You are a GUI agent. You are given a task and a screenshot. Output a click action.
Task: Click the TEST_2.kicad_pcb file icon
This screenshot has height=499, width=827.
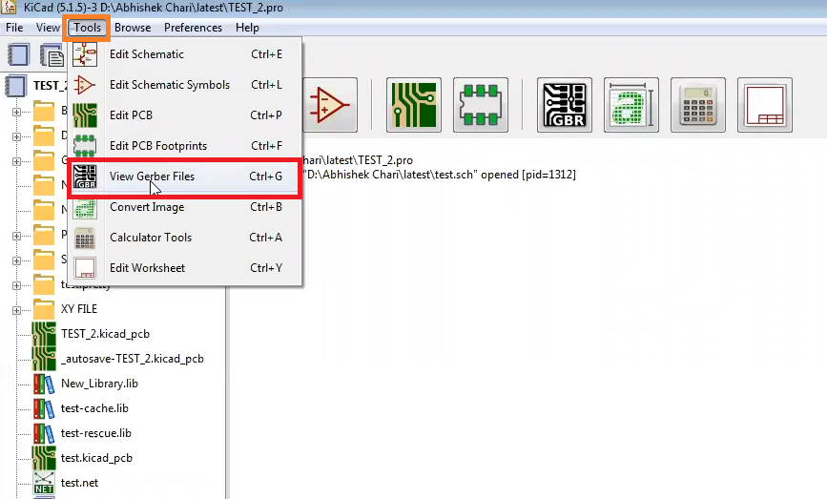[x=44, y=334]
